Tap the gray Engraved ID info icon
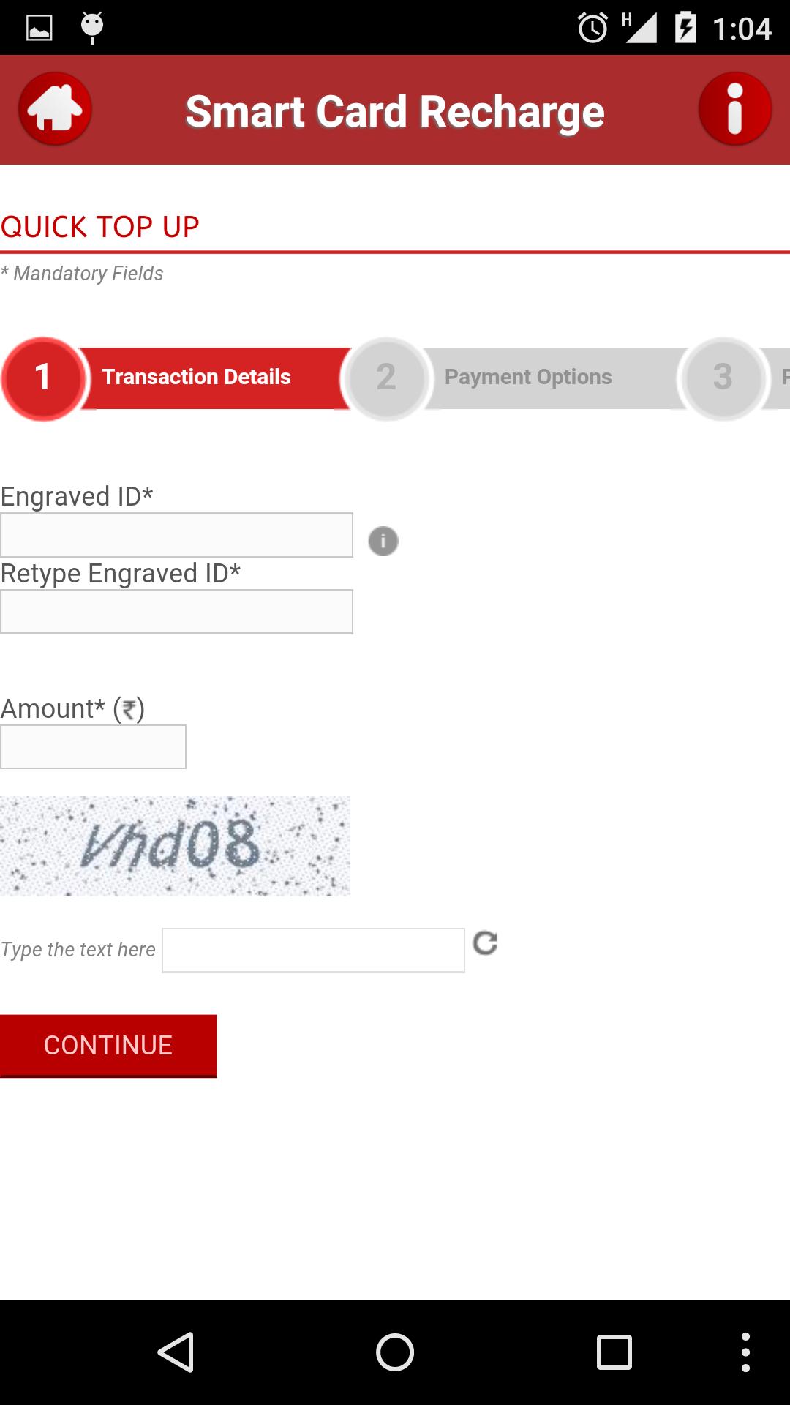Screen dimensions: 790x1405 coord(383,542)
